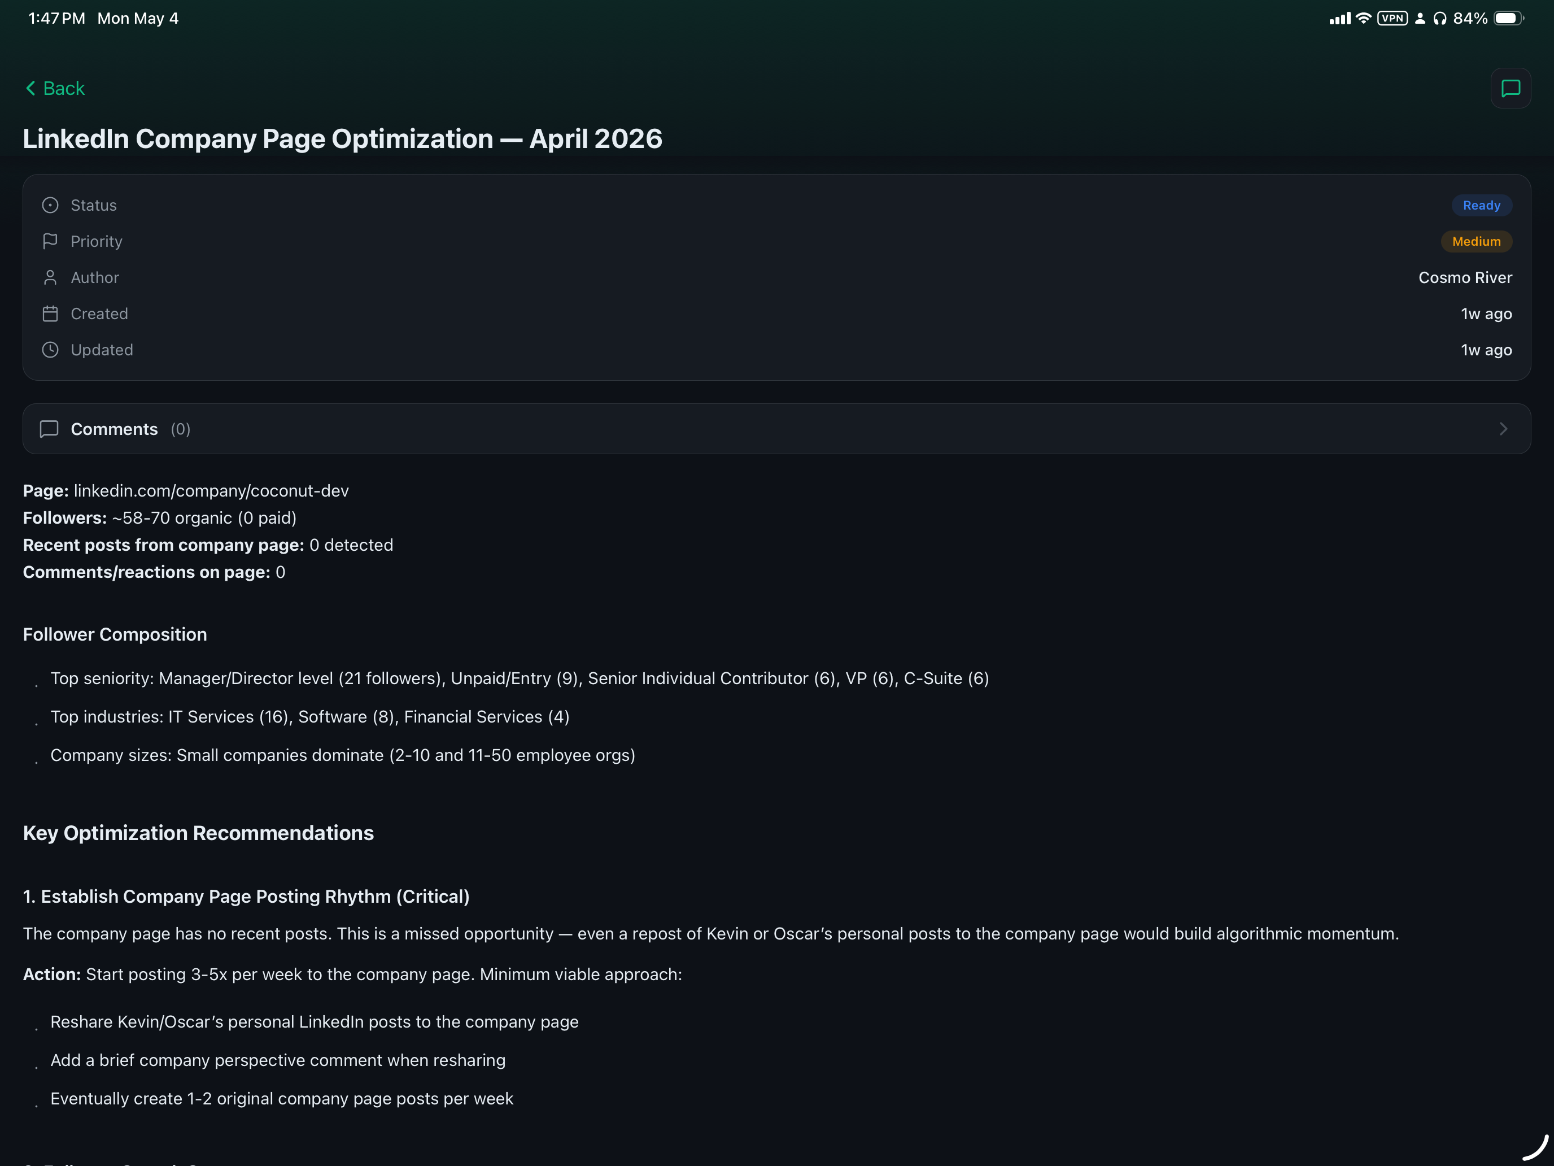Tap the 84% battery percentage
This screenshot has width=1554, height=1166.
click(x=1470, y=18)
